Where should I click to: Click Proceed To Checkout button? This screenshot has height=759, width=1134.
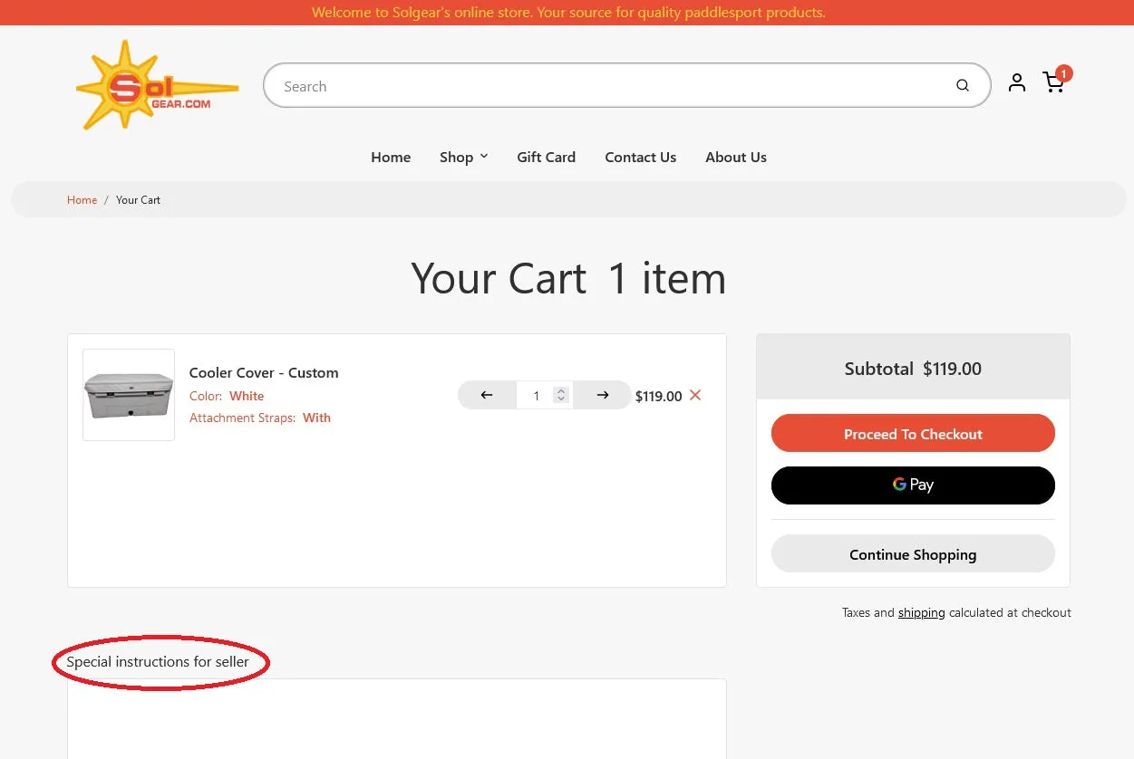(x=913, y=434)
